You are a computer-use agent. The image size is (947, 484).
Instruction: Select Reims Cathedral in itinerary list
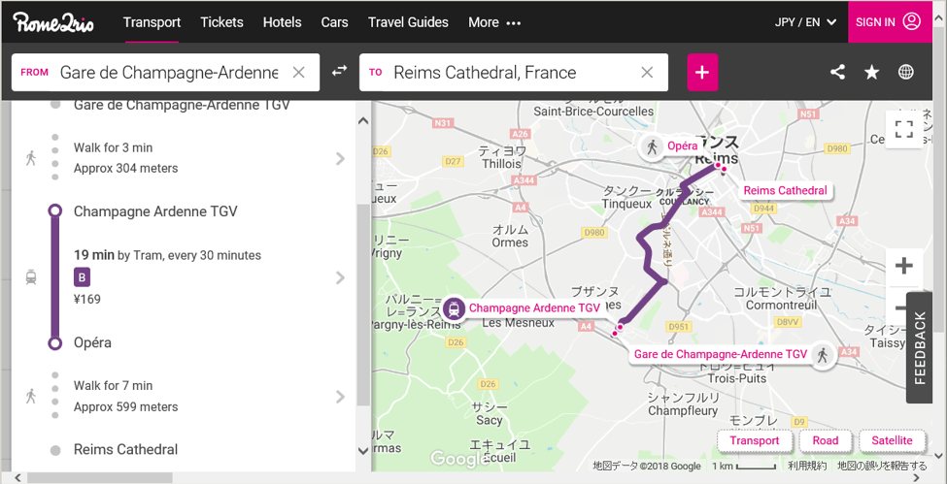point(125,450)
